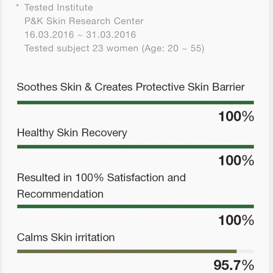Click 'Tested subject 23 women' text
Screen dimensions: 273x273
(81, 48)
